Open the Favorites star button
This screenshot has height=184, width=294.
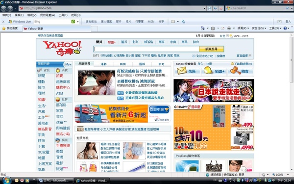click(x=10, y=28)
